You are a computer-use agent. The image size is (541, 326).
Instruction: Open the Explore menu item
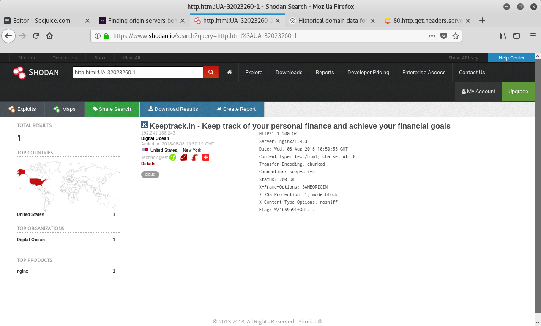254,72
